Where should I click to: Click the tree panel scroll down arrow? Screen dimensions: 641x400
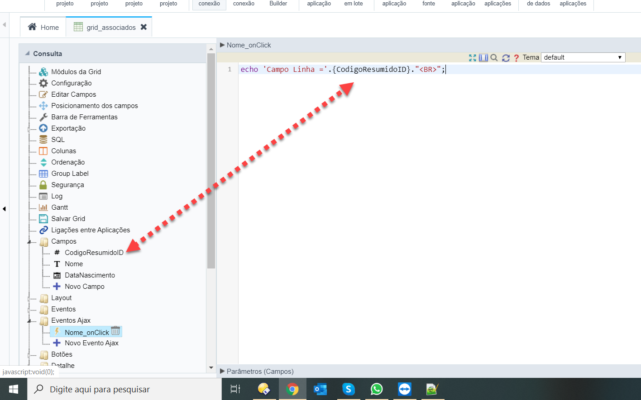pyautogui.click(x=211, y=368)
